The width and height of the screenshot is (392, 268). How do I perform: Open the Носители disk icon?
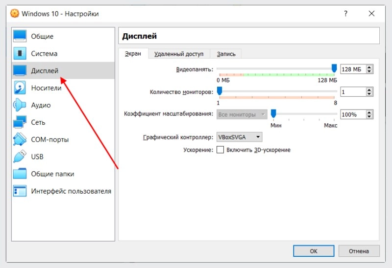pos(20,88)
